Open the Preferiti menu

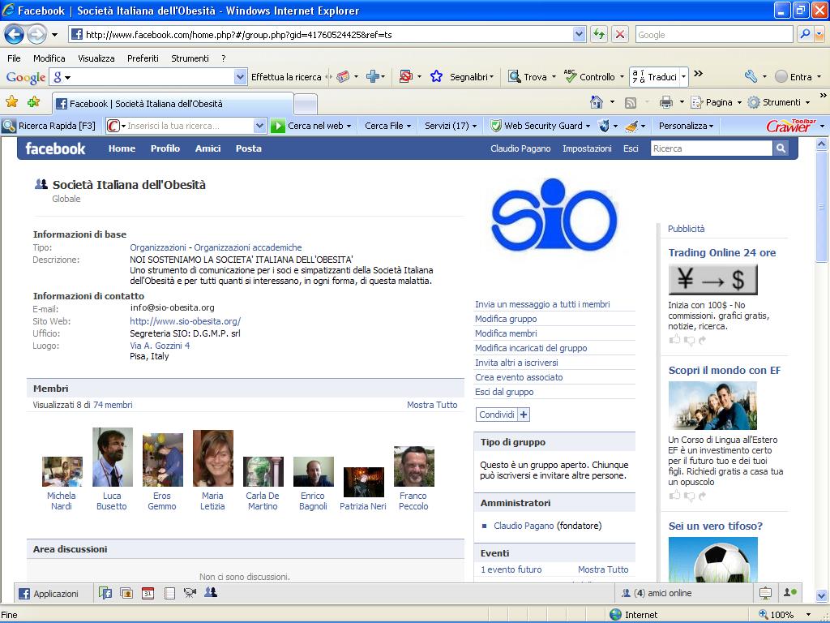point(143,58)
